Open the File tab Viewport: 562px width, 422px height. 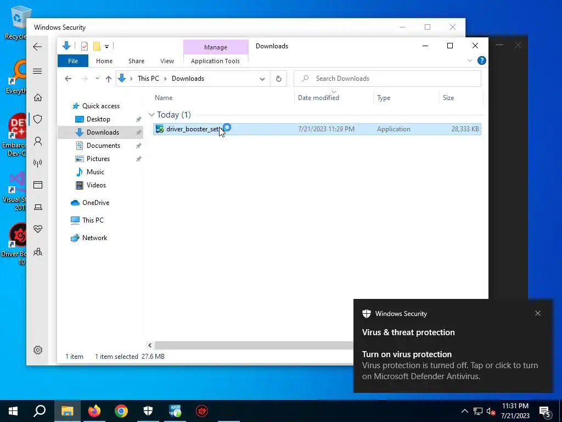coord(73,61)
